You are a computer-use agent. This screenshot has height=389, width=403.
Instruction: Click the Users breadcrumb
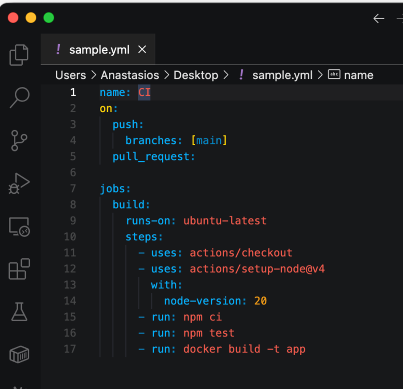70,75
